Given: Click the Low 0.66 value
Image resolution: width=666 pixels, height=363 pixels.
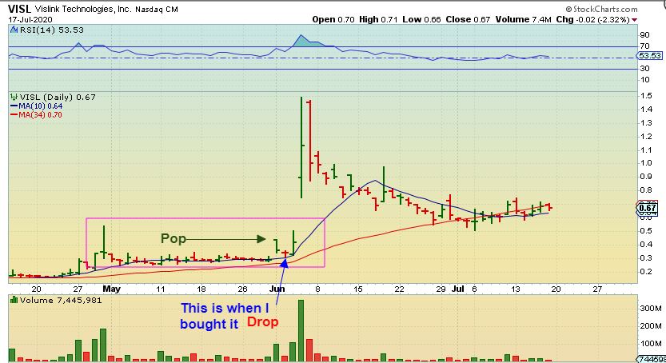Looking at the screenshot, I should (421, 19).
